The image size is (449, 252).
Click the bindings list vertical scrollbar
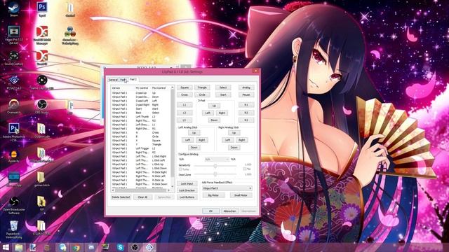click(x=173, y=136)
